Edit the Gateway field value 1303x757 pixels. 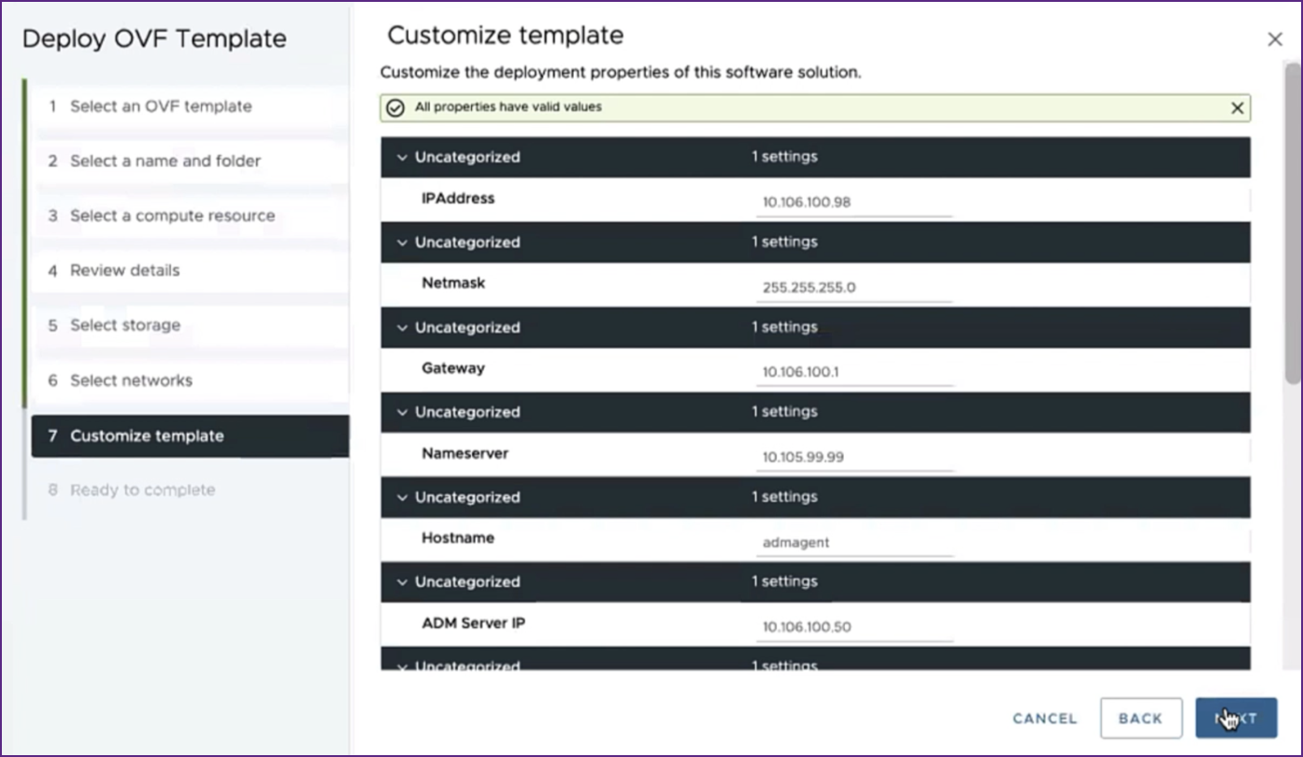853,372
